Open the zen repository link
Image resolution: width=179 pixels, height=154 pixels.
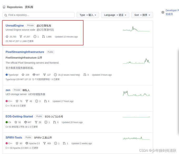pos(8,90)
